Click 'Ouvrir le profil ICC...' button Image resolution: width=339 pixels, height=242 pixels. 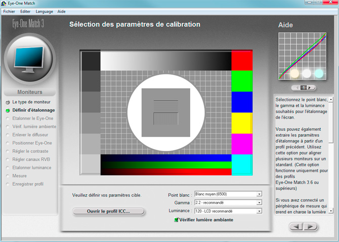point(108,211)
